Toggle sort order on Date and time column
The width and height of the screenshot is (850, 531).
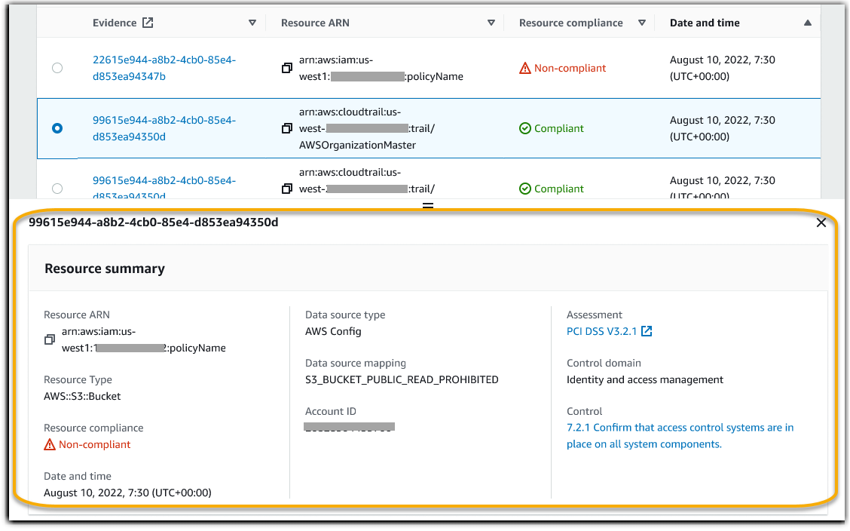808,22
